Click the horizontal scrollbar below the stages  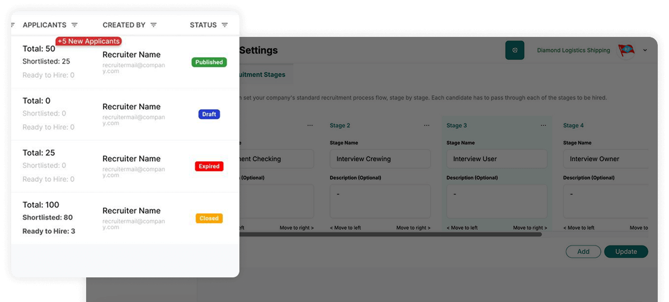[x=390, y=234]
